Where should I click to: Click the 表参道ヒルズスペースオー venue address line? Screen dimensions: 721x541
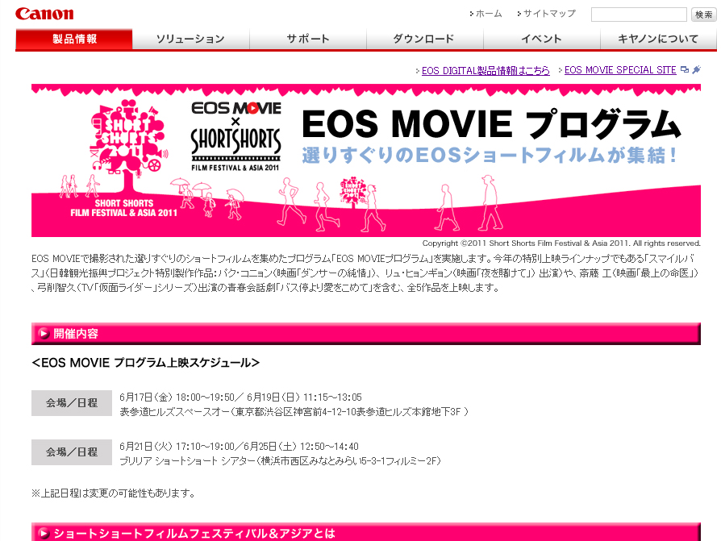coord(294,412)
